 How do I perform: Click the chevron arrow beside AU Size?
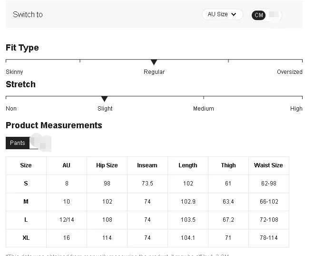point(234,15)
